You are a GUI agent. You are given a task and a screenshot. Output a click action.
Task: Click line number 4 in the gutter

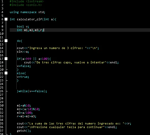pos(2,12)
